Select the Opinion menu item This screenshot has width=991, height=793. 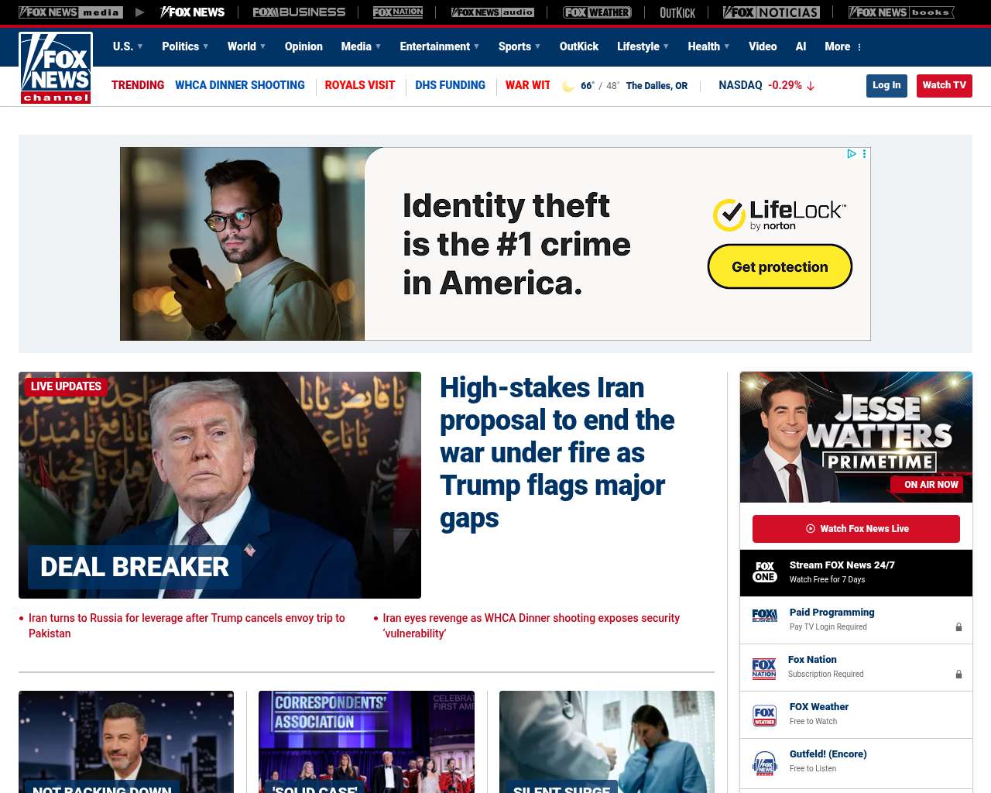click(303, 46)
